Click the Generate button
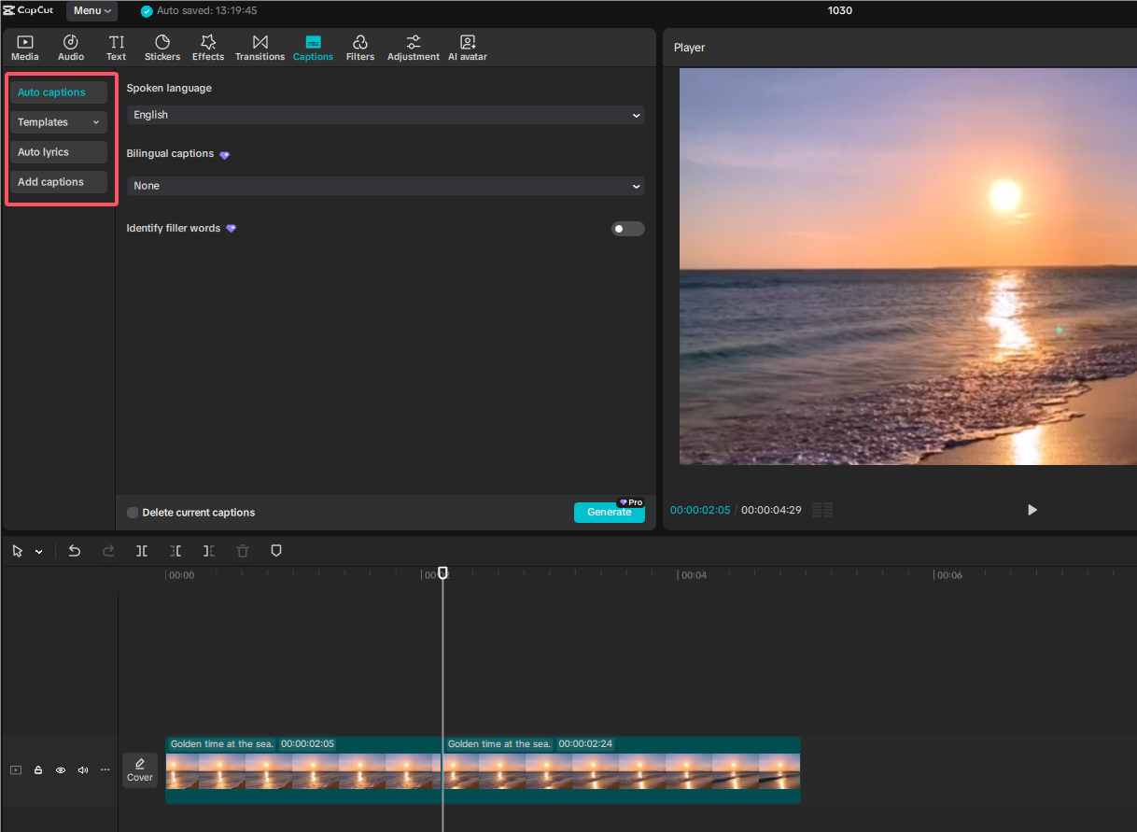The height and width of the screenshot is (832, 1137). 609,512
